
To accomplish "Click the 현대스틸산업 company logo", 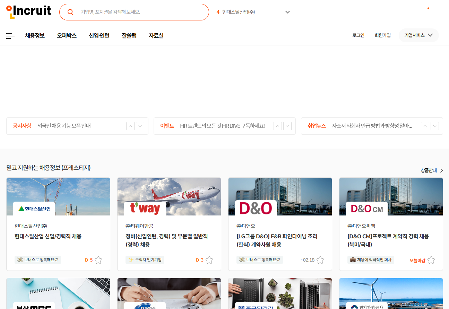I will click(34, 209).
